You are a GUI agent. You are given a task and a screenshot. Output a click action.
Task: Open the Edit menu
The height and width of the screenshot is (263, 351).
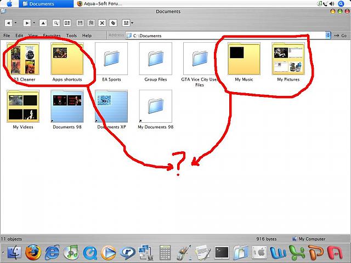pyautogui.click(x=19, y=36)
